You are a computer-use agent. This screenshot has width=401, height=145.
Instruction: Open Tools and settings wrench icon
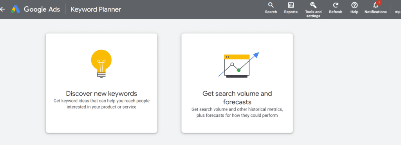point(313,5)
